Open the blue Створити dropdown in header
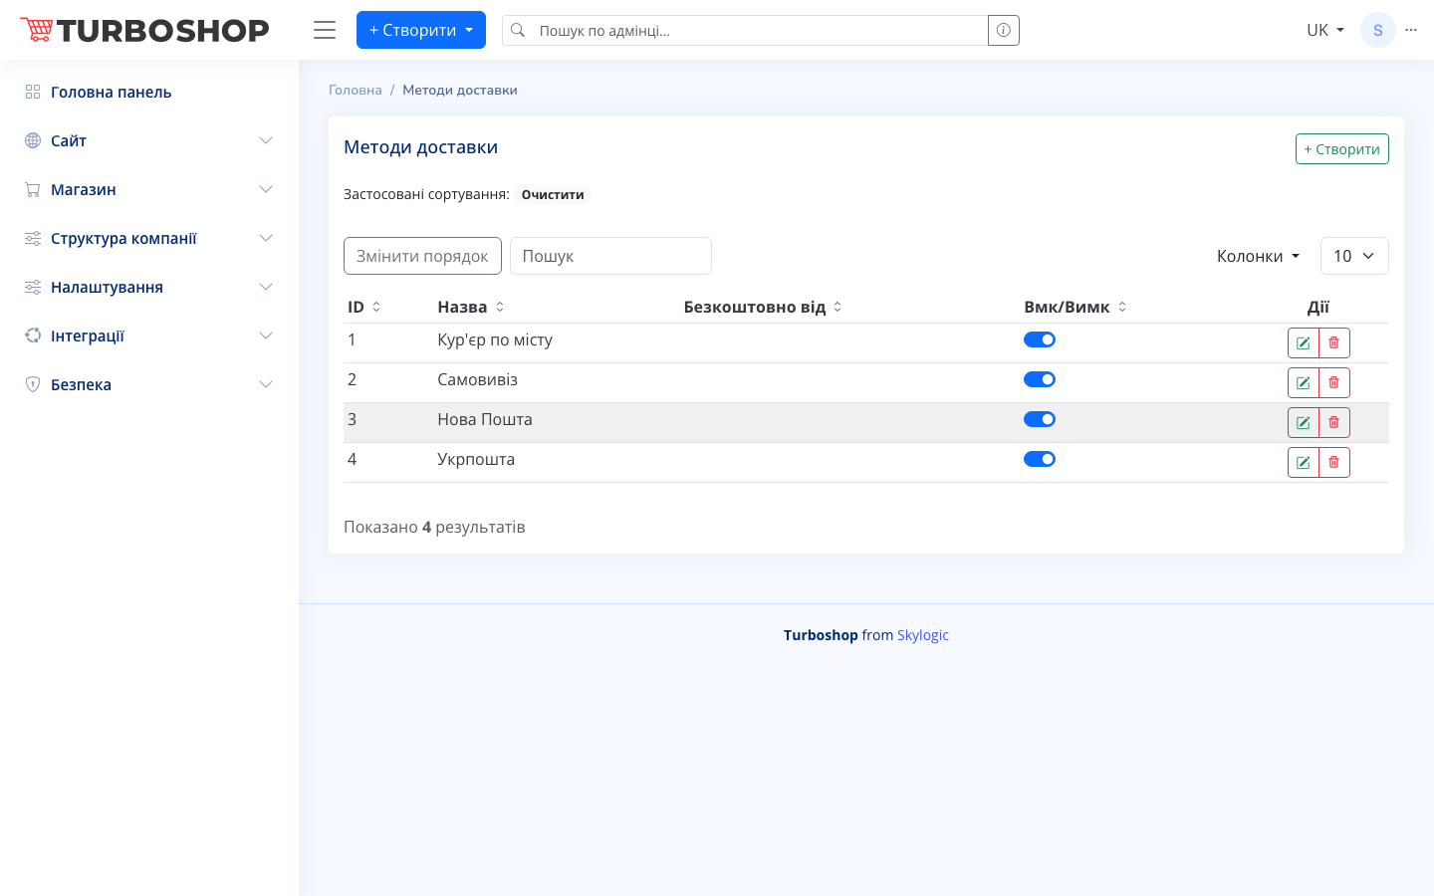This screenshot has height=896, width=1434. pyautogui.click(x=421, y=30)
